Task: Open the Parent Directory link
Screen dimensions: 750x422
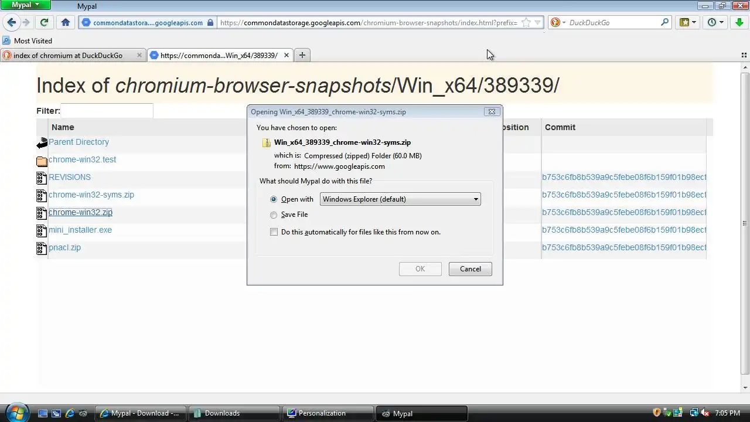Action: coord(79,142)
